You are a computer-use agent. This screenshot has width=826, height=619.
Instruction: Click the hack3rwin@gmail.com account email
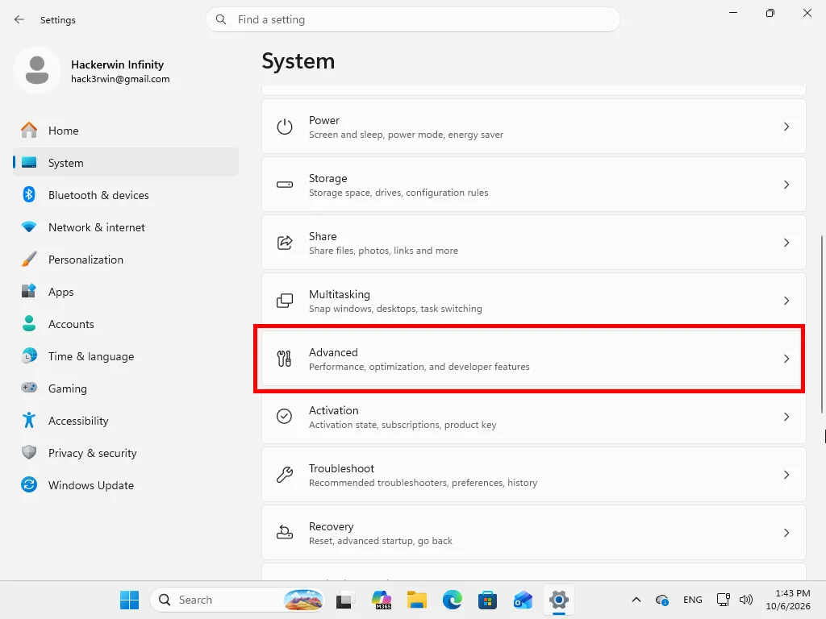(120, 79)
